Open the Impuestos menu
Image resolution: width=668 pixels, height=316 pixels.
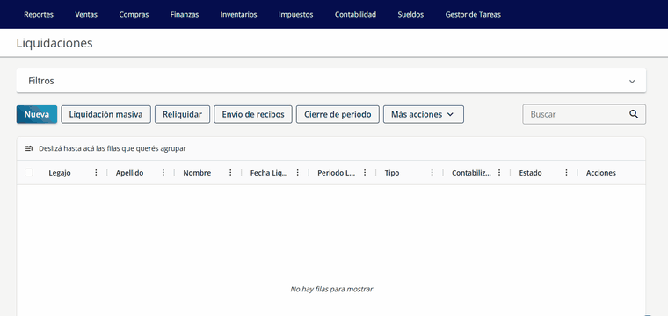click(295, 14)
